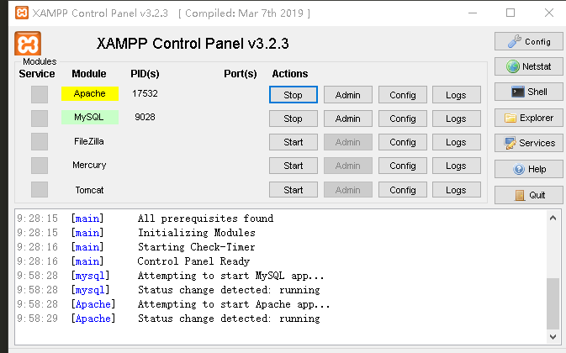Open the MySQL Admin page
This screenshot has height=353, width=566.
(347, 119)
